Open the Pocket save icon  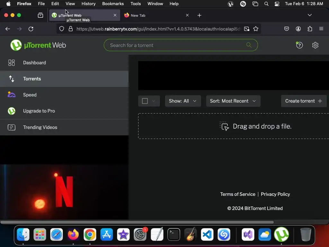click(286, 29)
